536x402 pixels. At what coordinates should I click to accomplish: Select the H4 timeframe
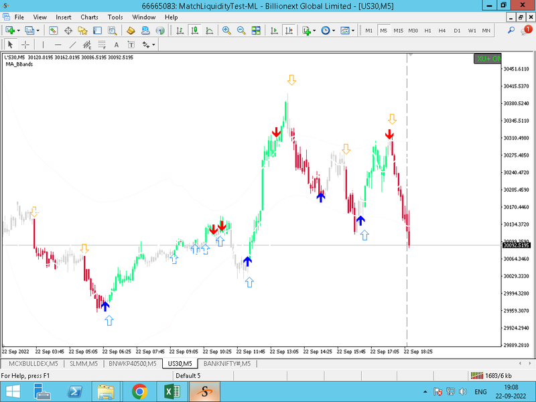pyautogui.click(x=442, y=30)
